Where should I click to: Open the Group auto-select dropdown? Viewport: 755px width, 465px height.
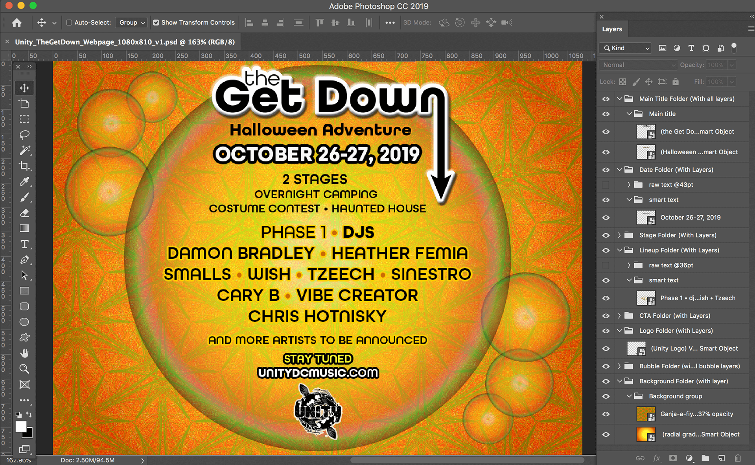pyautogui.click(x=132, y=23)
